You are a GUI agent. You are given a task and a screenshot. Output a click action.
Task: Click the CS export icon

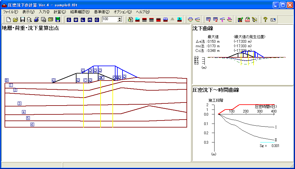[50, 20]
